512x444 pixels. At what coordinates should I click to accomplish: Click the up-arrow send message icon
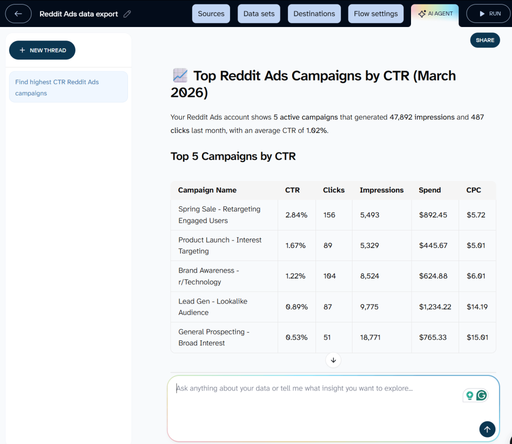487,429
